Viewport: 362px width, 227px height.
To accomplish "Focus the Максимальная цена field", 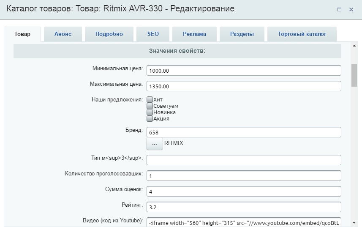I will coord(243,86).
